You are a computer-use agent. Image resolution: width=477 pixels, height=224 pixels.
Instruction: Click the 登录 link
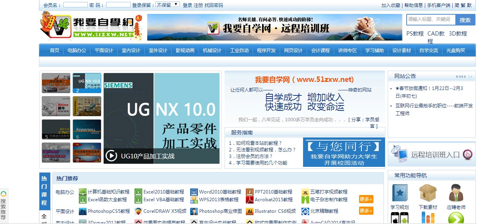(x=187, y=5)
